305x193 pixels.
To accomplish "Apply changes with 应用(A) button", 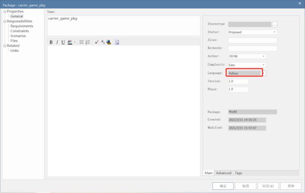I will (x=268, y=186).
